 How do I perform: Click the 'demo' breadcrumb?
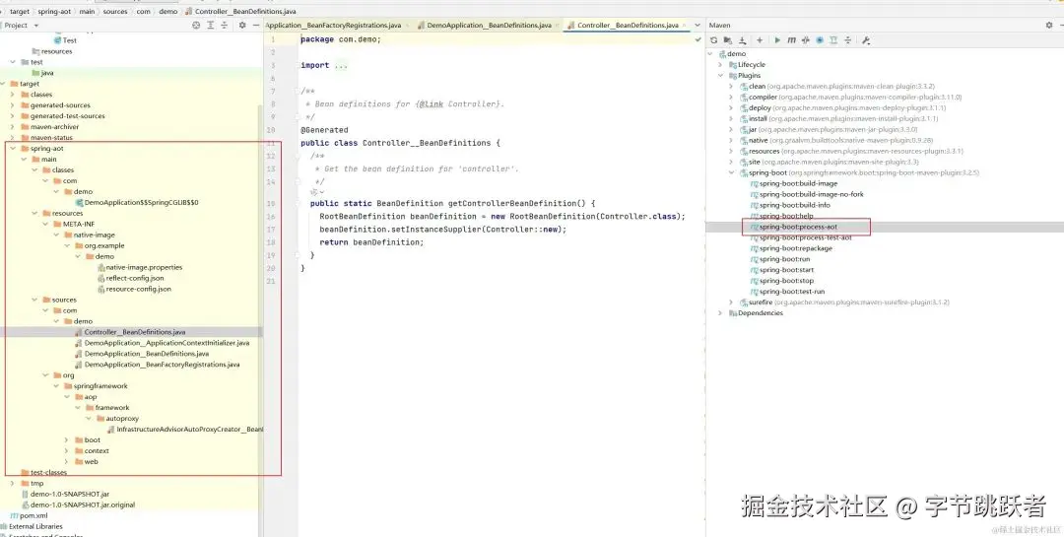[x=167, y=12]
